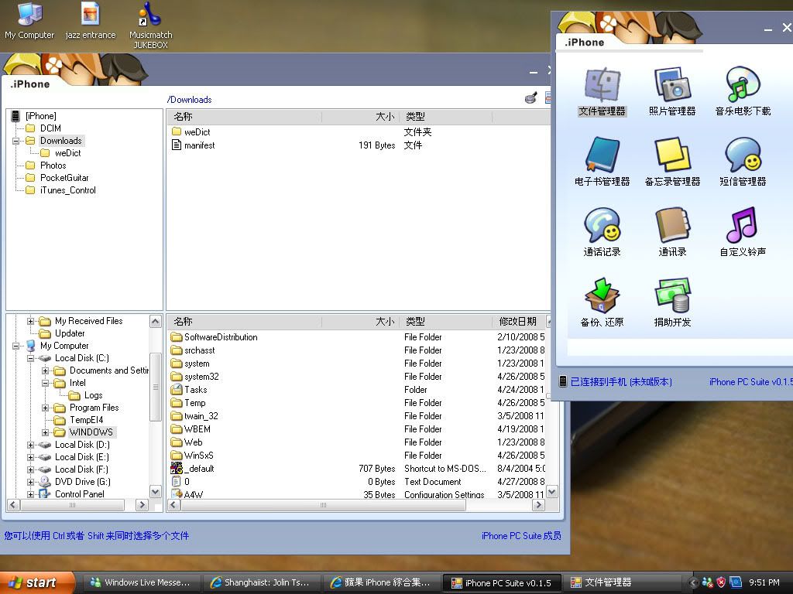The image size is (793, 594).
Task: Expand the WINDOWS folder node
Action: point(45,432)
